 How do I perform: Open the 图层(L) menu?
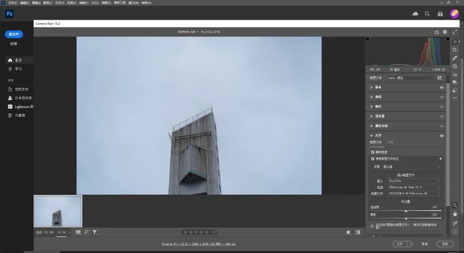tap(47, 3)
